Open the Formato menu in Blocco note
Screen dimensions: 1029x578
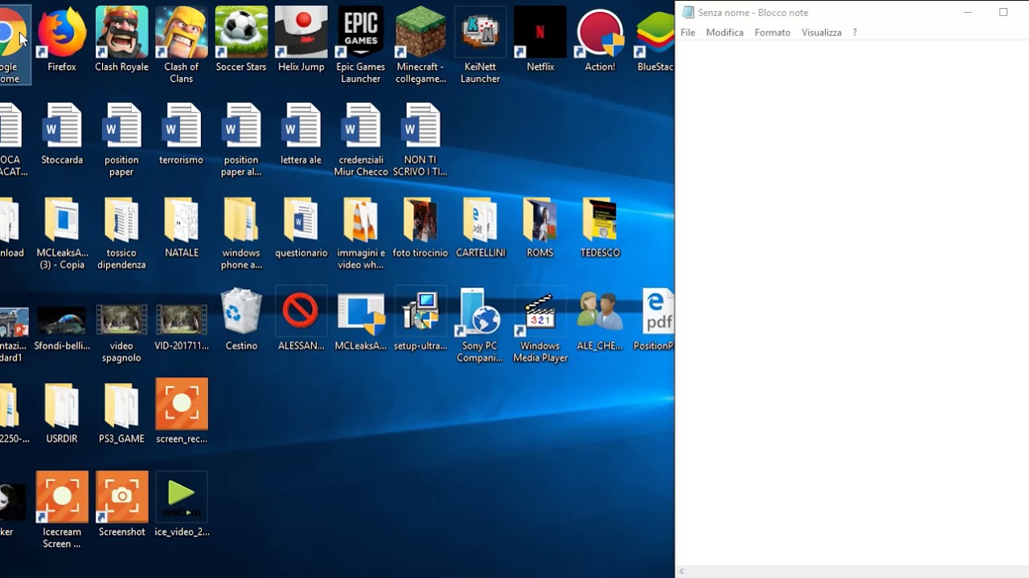(773, 32)
